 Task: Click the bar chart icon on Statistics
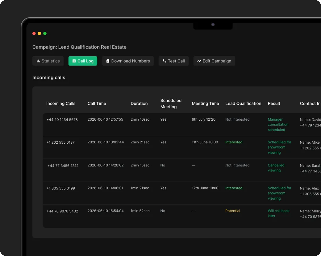38,61
